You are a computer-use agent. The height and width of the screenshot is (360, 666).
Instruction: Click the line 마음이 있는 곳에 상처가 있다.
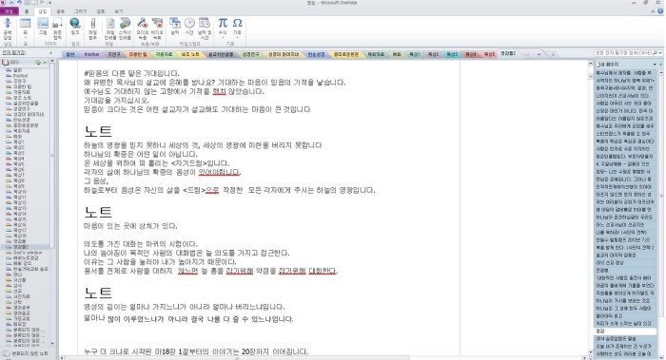131,226
